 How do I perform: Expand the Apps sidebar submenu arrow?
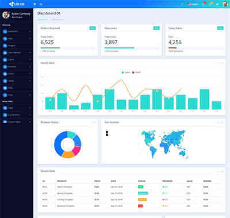point(30,39)
